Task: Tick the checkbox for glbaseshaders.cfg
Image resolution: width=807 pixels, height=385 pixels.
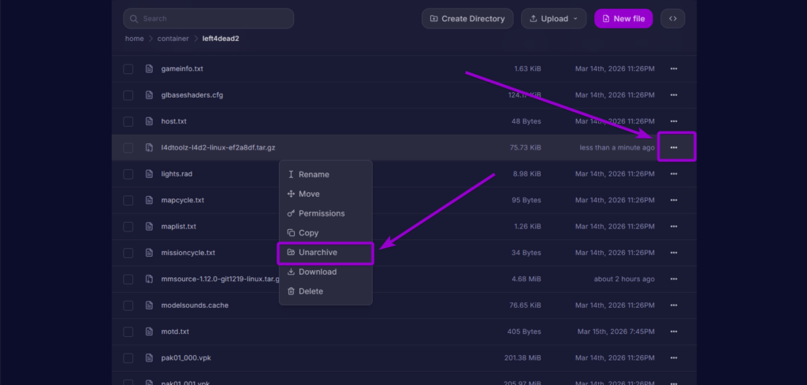Action: [128, 95]
